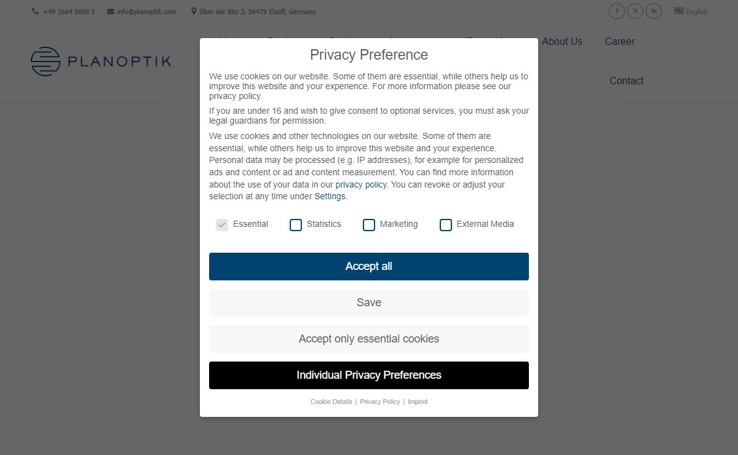Viewport: 738px width, 455px height.
Task: Enable the External Media checkbox
Action: click(446, 225)
